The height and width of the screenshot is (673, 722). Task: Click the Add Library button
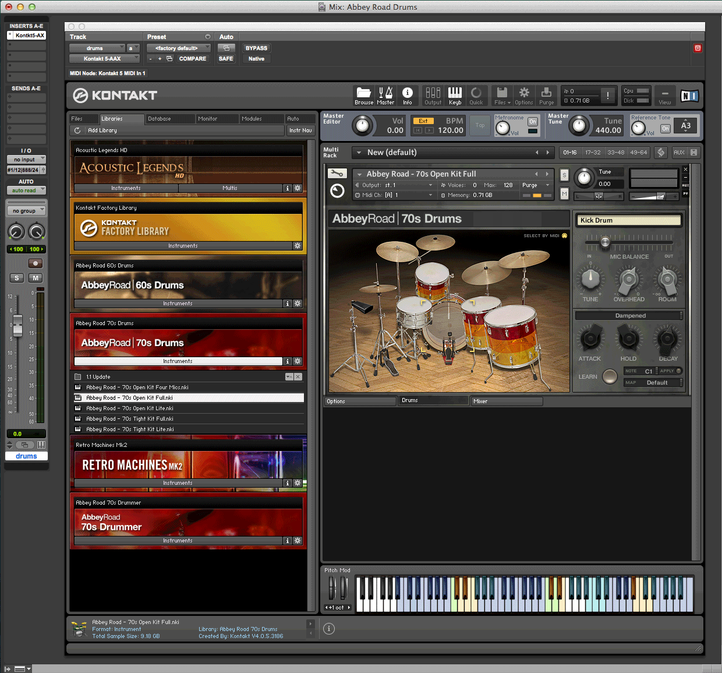click(x=103, y=130)
